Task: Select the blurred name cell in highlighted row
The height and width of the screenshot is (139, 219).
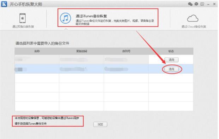Action: (21, 69)
